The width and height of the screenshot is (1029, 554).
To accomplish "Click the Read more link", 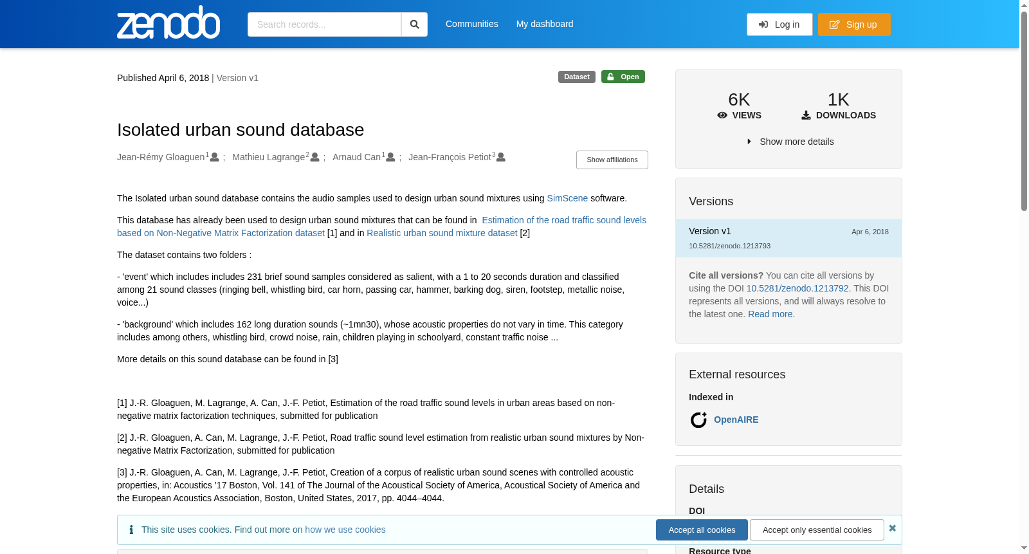I will pyautogui.click(x=770, y=314).
